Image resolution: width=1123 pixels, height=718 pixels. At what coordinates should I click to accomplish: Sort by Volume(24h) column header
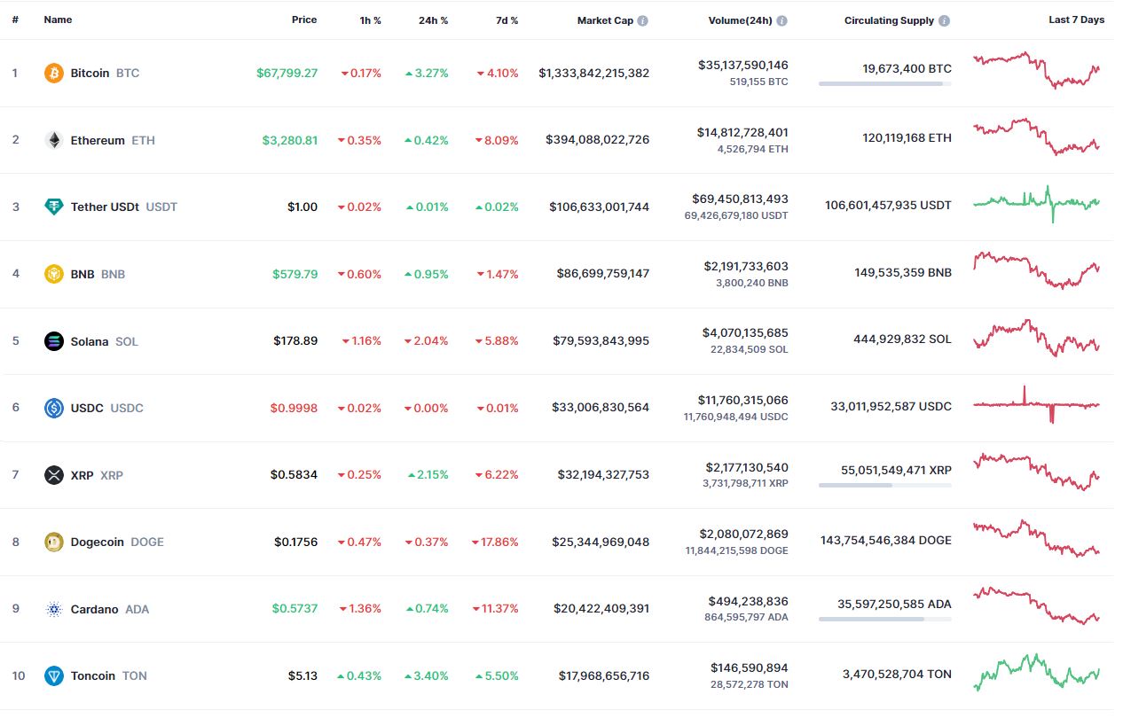(x=741, y=20)
